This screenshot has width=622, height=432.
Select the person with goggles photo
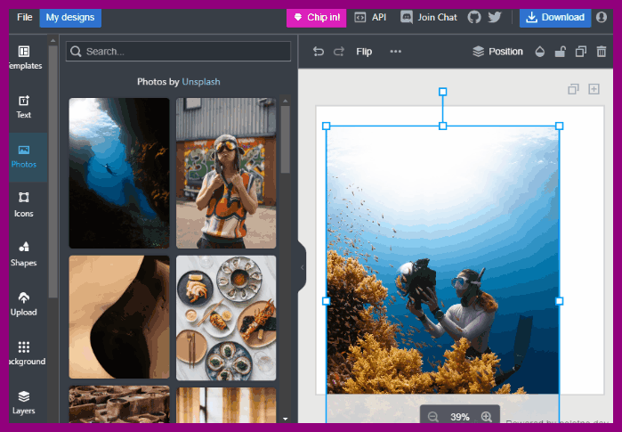pyautogui.click(x=226, y=173)
